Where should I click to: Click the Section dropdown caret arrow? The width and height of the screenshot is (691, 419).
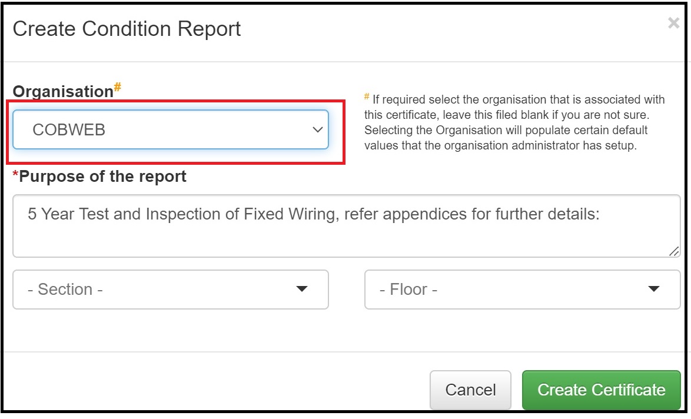coord(302,289)
